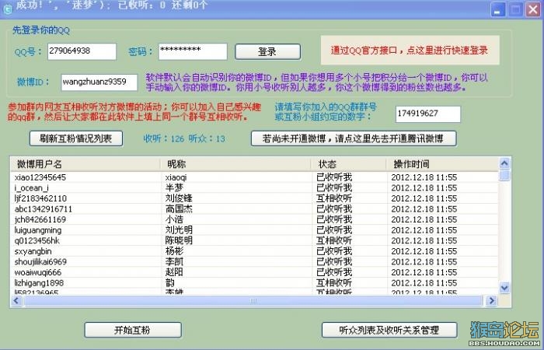Click the vertical scrollbar thumb

coord(504,175)
